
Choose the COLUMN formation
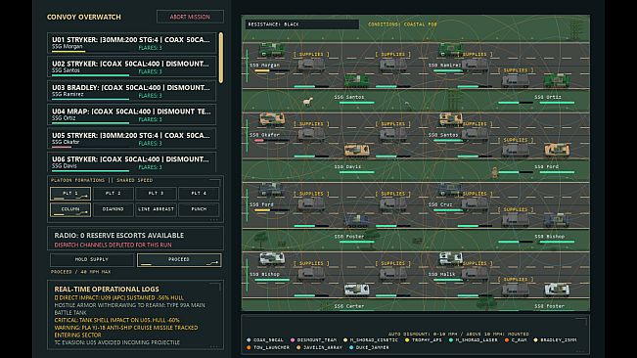(70, 209)
